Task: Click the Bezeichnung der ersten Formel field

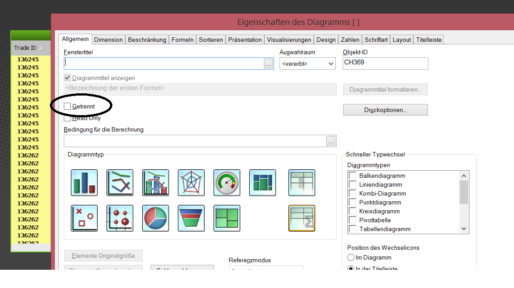Action: 200,89
